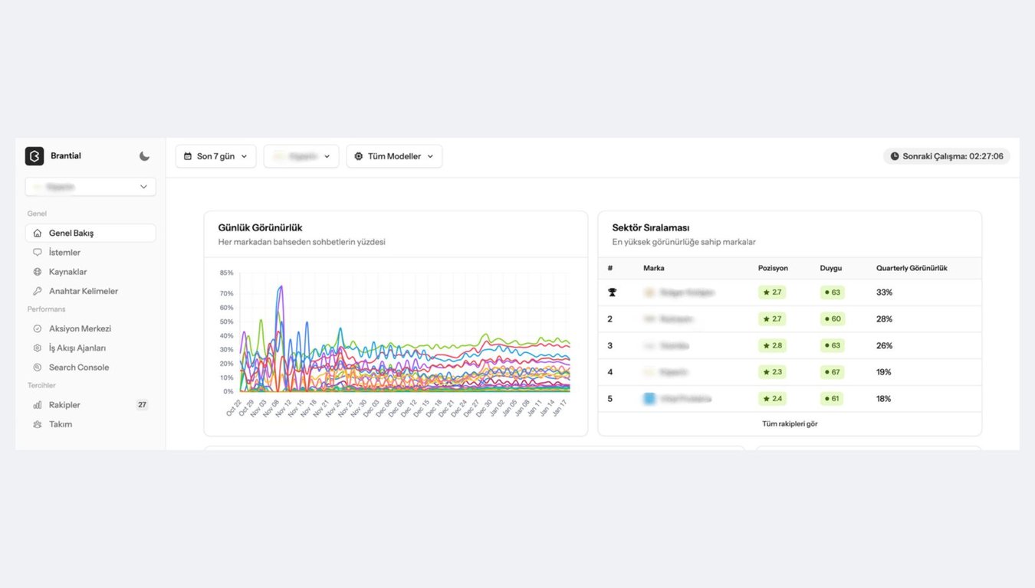
Task: Click the Tüm rakipleri gör link
Action: click(789, 423)
